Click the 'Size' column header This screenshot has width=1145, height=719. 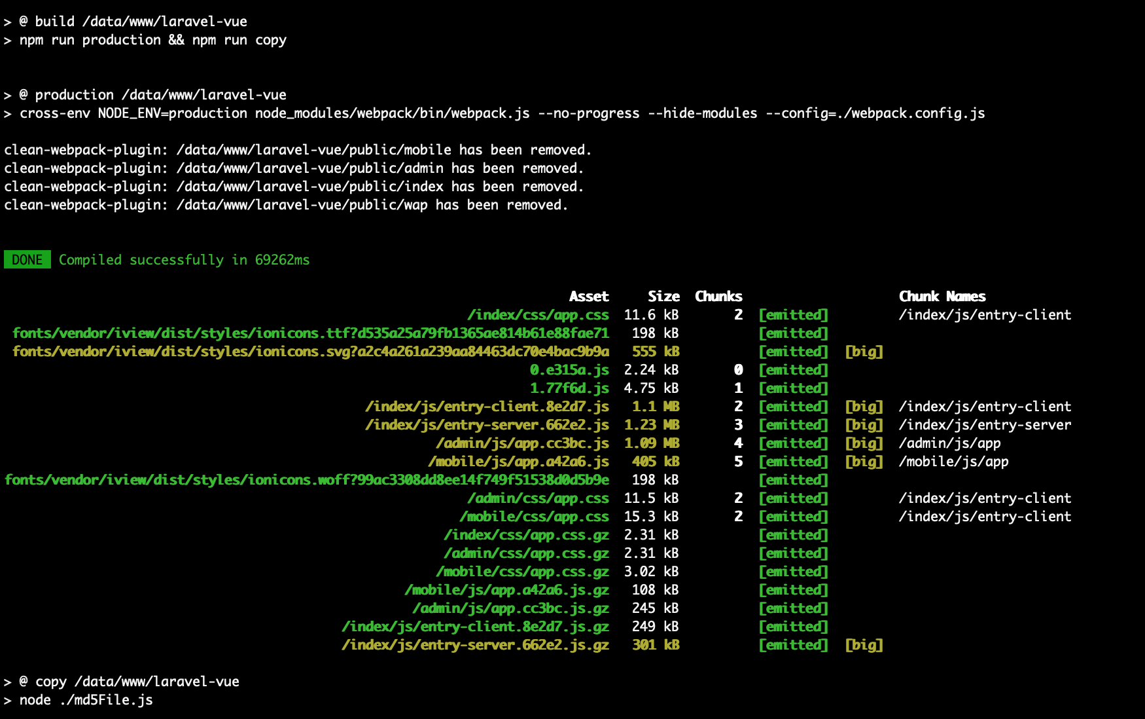(x=663, y=297)
